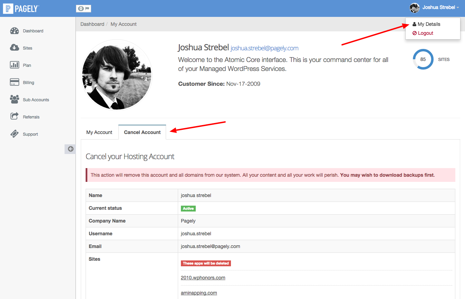Select My Details from user menu
465x299 pixels.
[426, 24]
